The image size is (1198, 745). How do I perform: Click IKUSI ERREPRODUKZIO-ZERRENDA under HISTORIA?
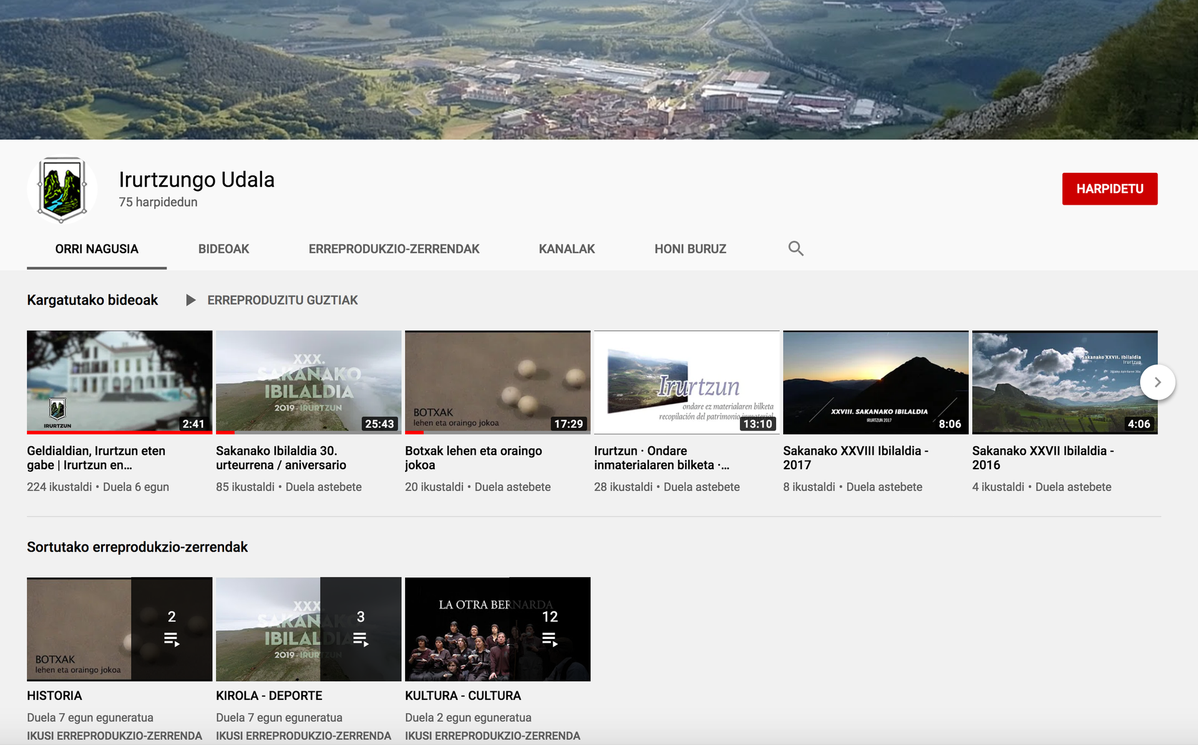tap(114, 736)
